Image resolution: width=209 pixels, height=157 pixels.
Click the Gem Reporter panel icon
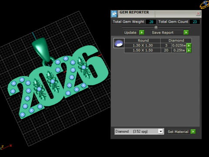coord(114,14)
